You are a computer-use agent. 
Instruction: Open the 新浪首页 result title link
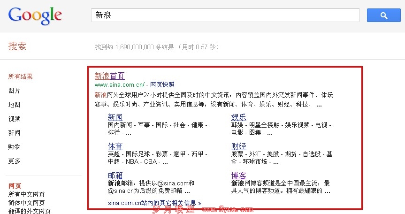click(109, 76)
